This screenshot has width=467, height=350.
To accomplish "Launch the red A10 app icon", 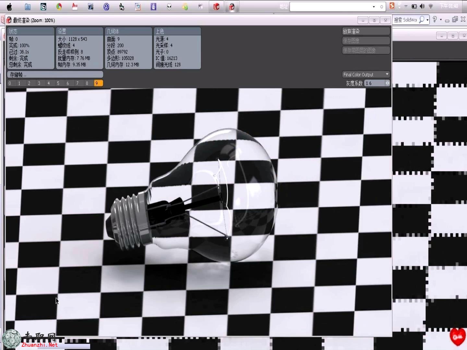I will click(x=75, y=6).
